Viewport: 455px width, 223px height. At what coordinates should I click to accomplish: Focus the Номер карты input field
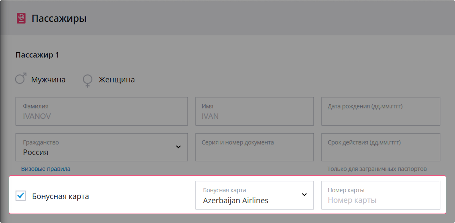(380, 195)
